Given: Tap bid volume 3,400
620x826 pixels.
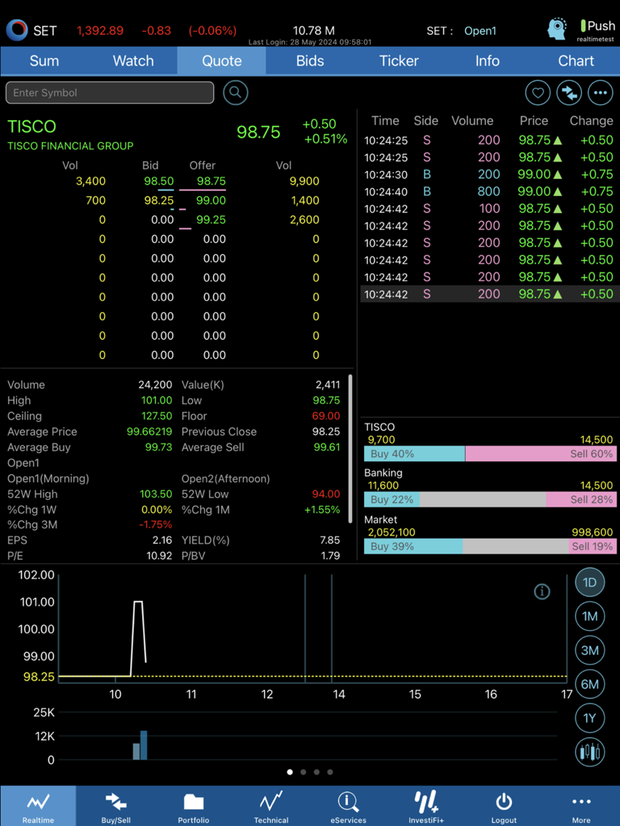Looking at the screenshot, I should click(x=90, y=181).
